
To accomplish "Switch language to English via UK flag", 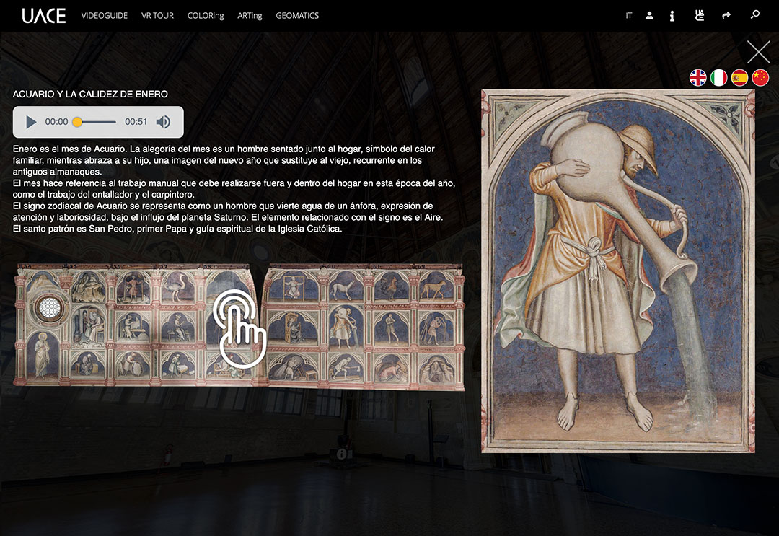I will [x=698, y=78].
